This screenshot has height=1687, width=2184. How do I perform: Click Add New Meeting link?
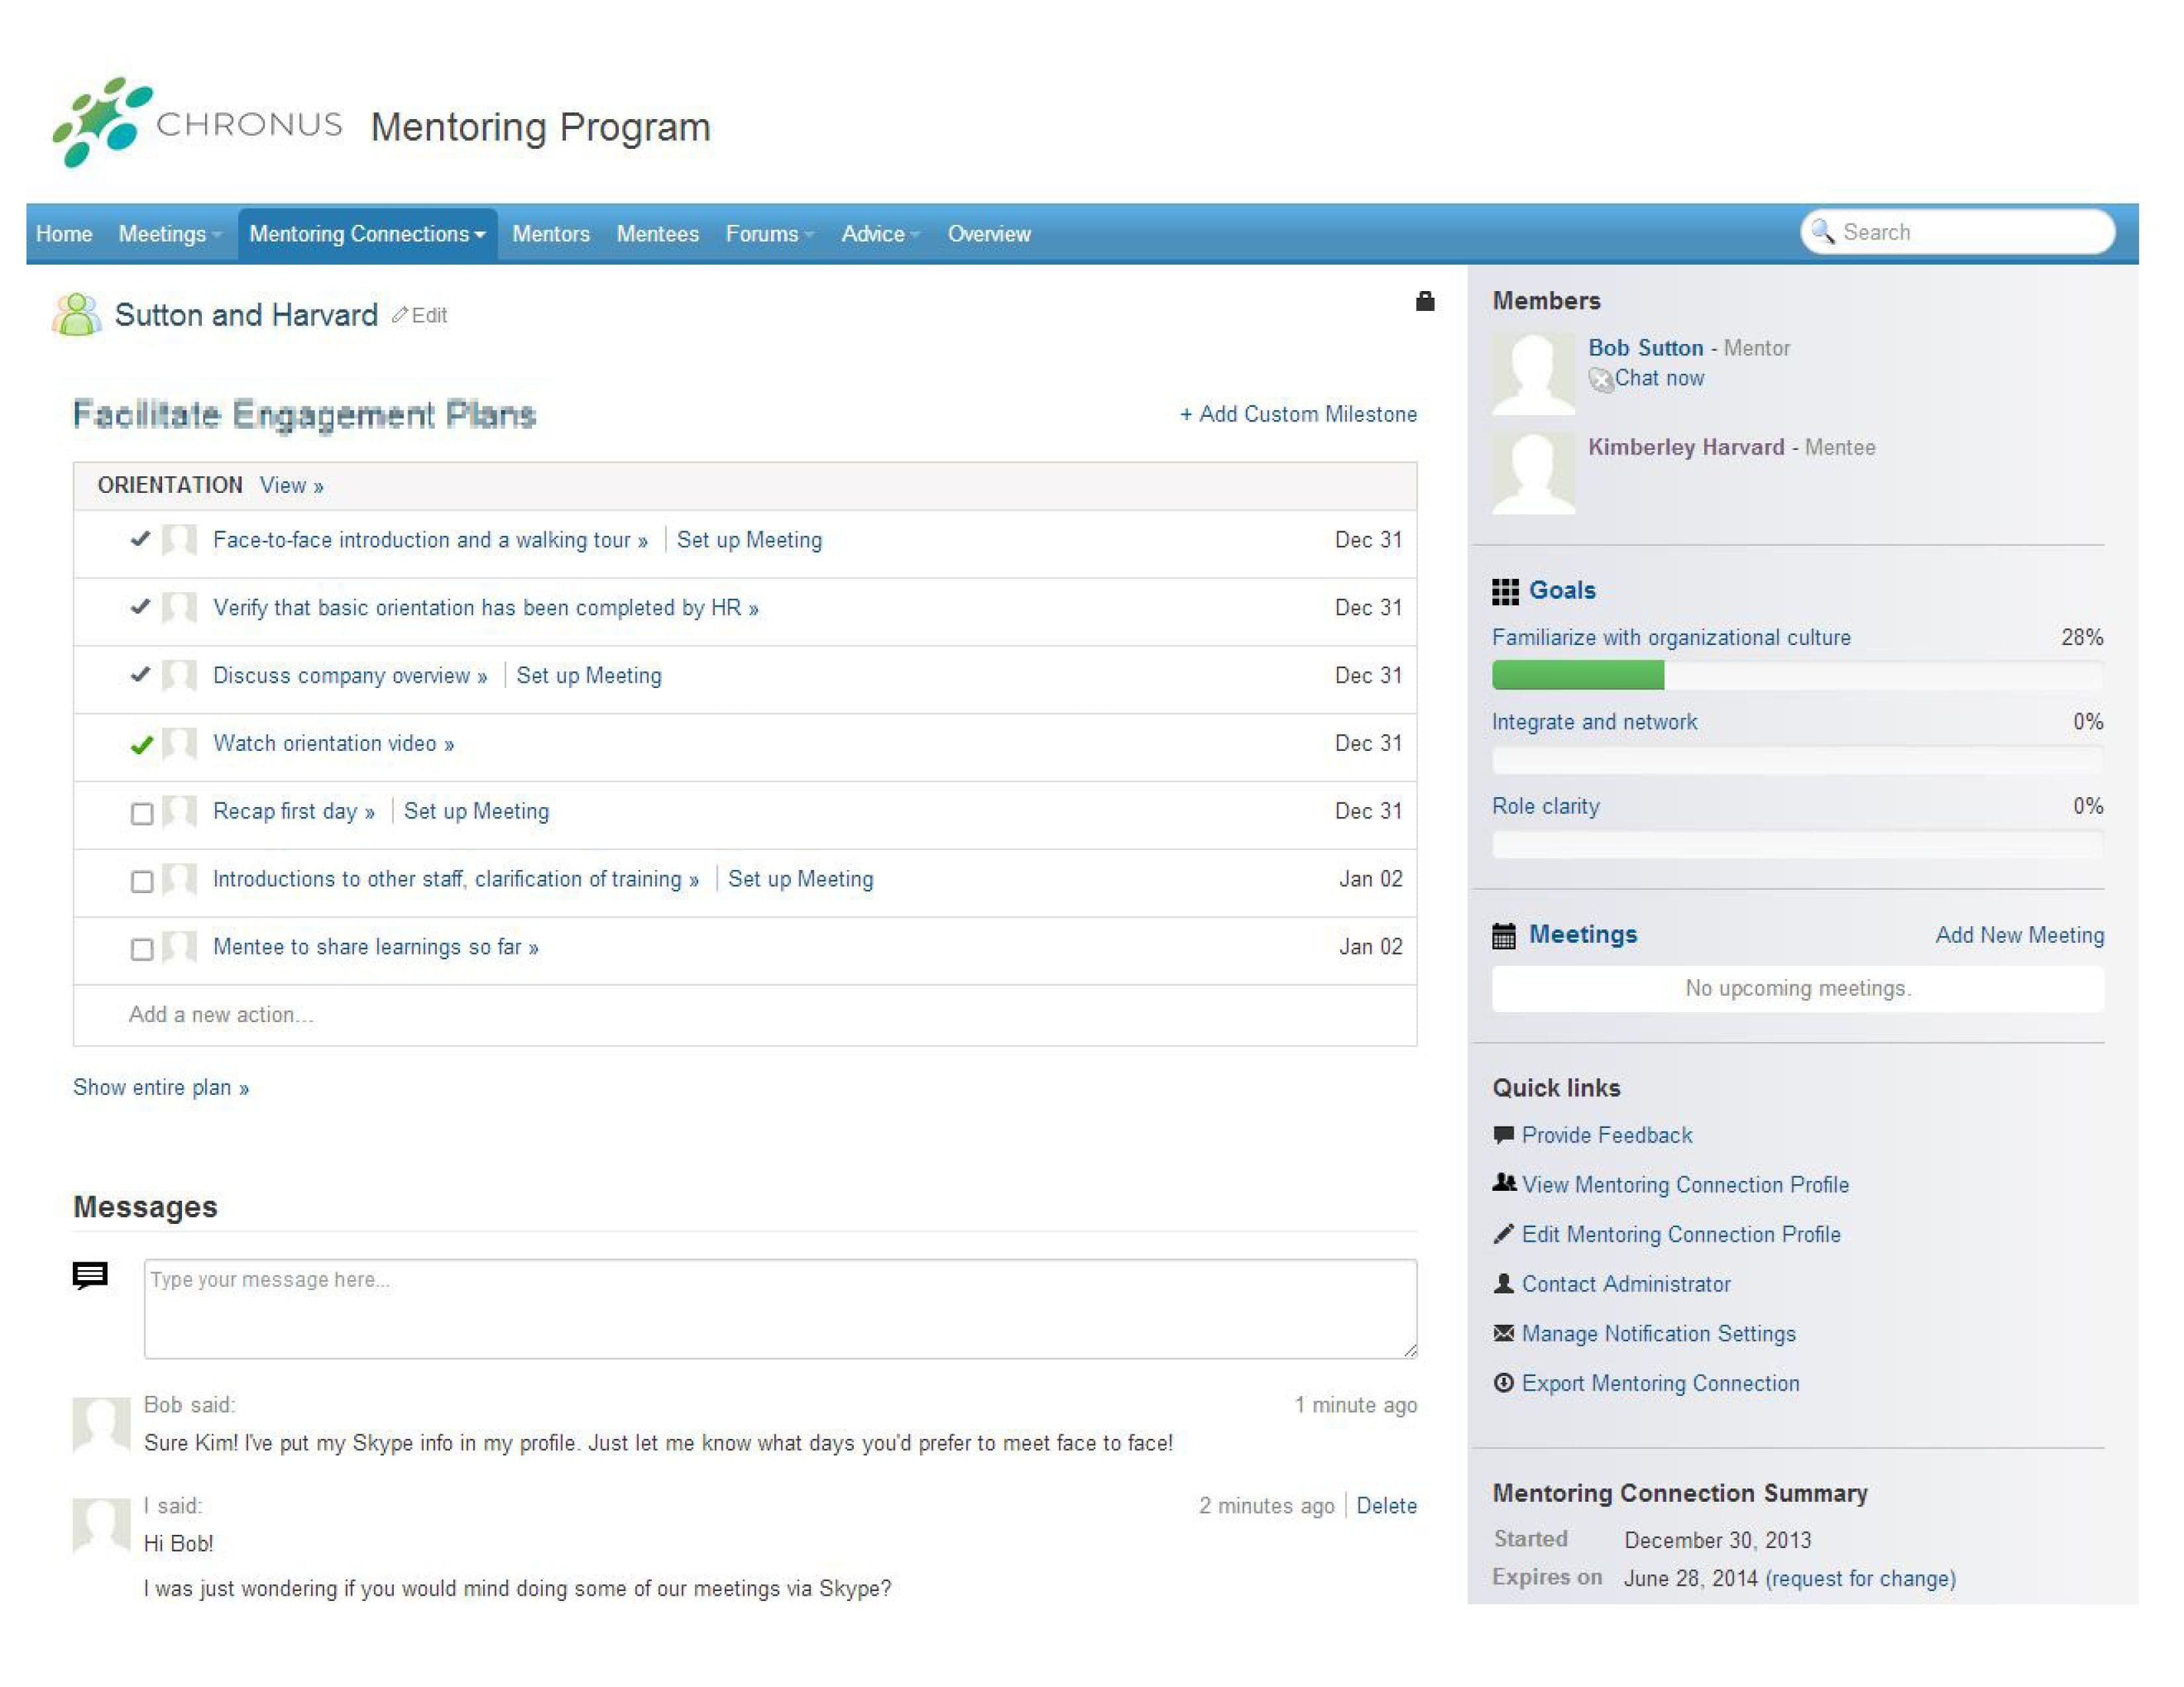(2020, 935)
